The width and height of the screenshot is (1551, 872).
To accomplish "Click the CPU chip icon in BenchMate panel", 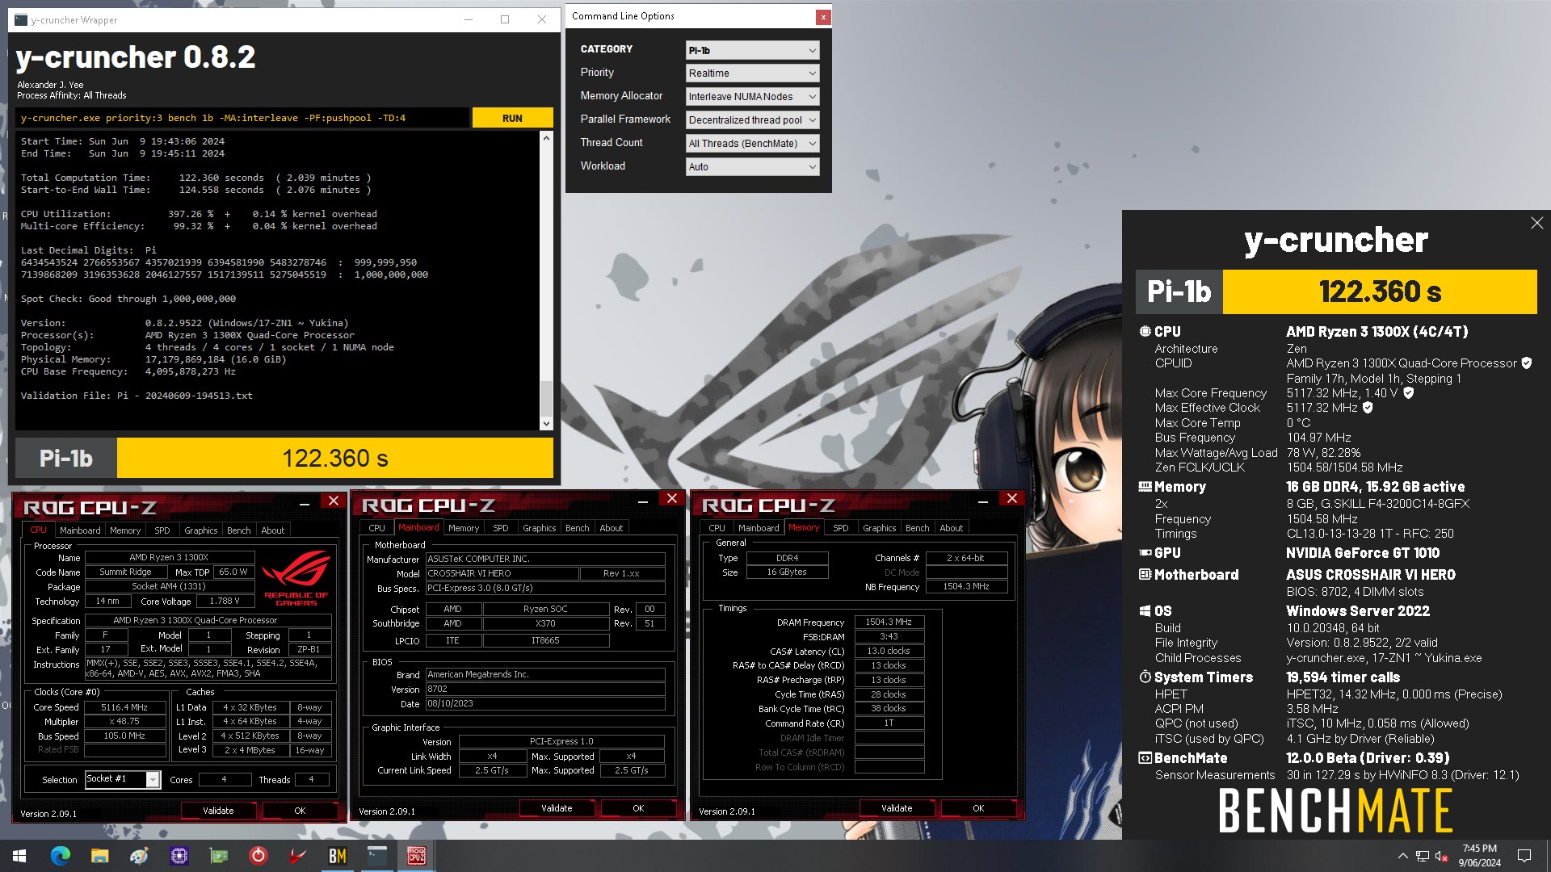I will point(1145,331).
